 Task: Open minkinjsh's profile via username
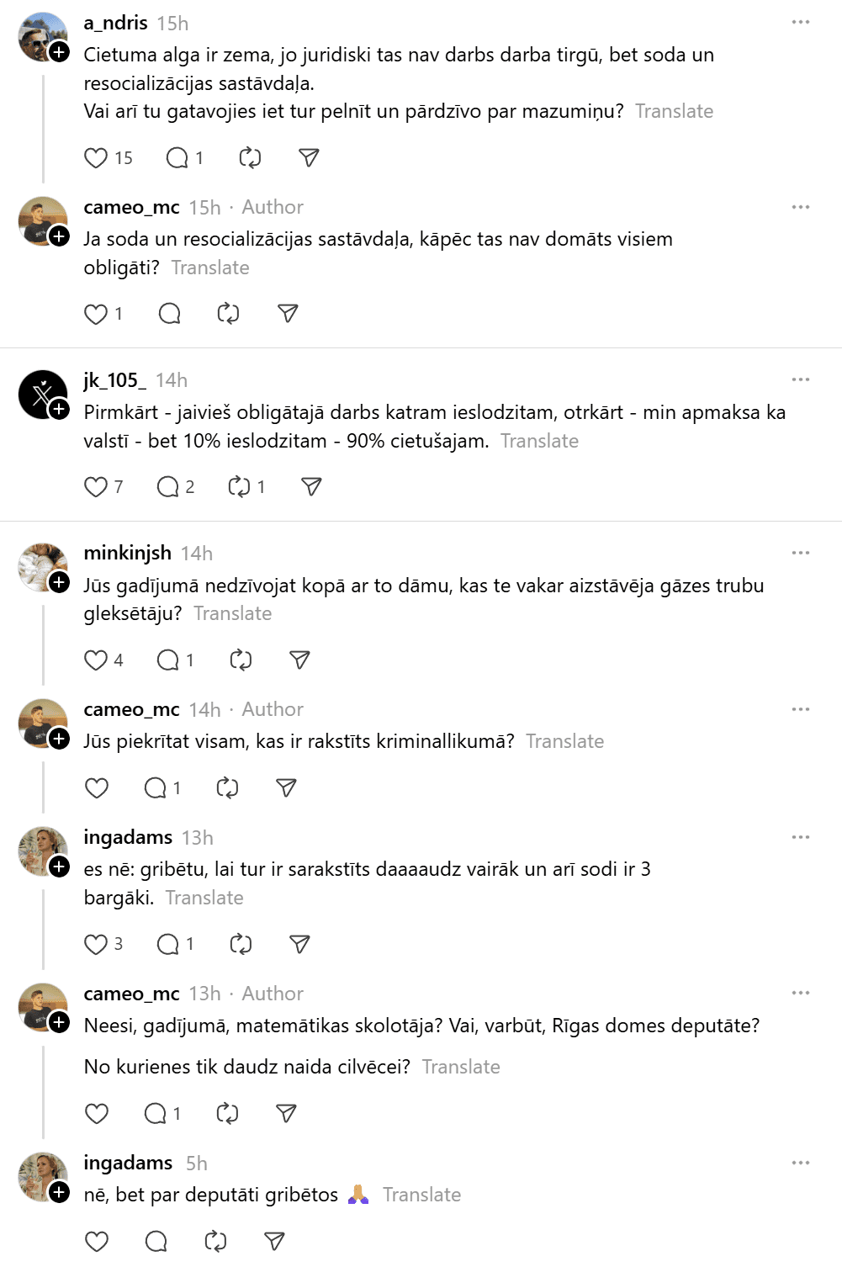point(128,553)
